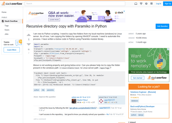Mark question as favorite with star

[28, 49]
